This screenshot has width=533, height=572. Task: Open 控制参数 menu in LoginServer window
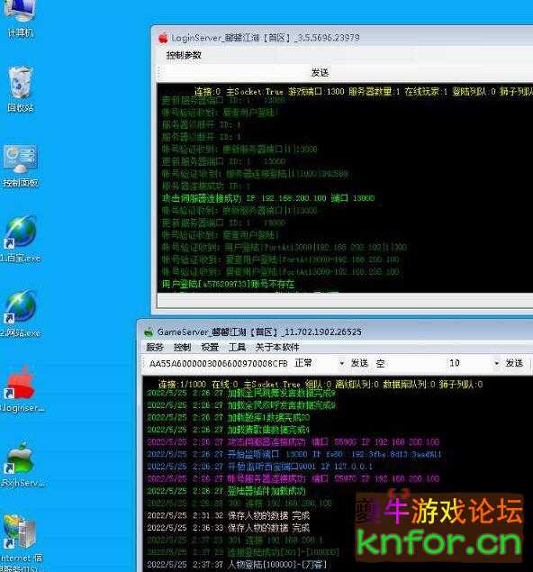click(x=184, y=55)
